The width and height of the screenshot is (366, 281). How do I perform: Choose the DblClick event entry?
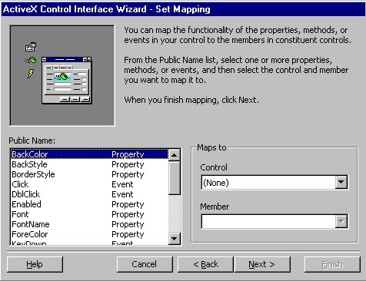tap(89, 194)
